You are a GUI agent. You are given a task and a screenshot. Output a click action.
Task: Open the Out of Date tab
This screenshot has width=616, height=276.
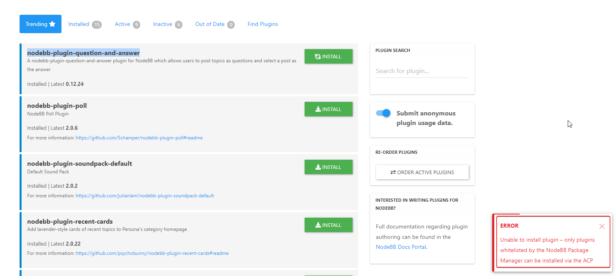(210, 24)
